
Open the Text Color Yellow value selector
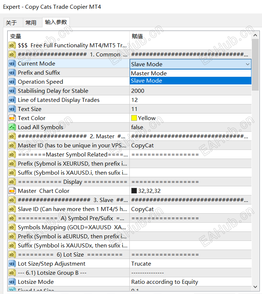click(190, 118)
